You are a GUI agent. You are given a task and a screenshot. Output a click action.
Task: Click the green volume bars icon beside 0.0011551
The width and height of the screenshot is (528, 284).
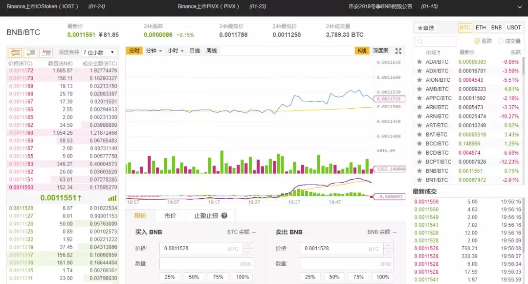click(x=112, y=198)
